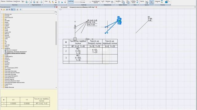197x110 pixels.
Task: Open the АО Газпроминвель folder
Action: 11,68
